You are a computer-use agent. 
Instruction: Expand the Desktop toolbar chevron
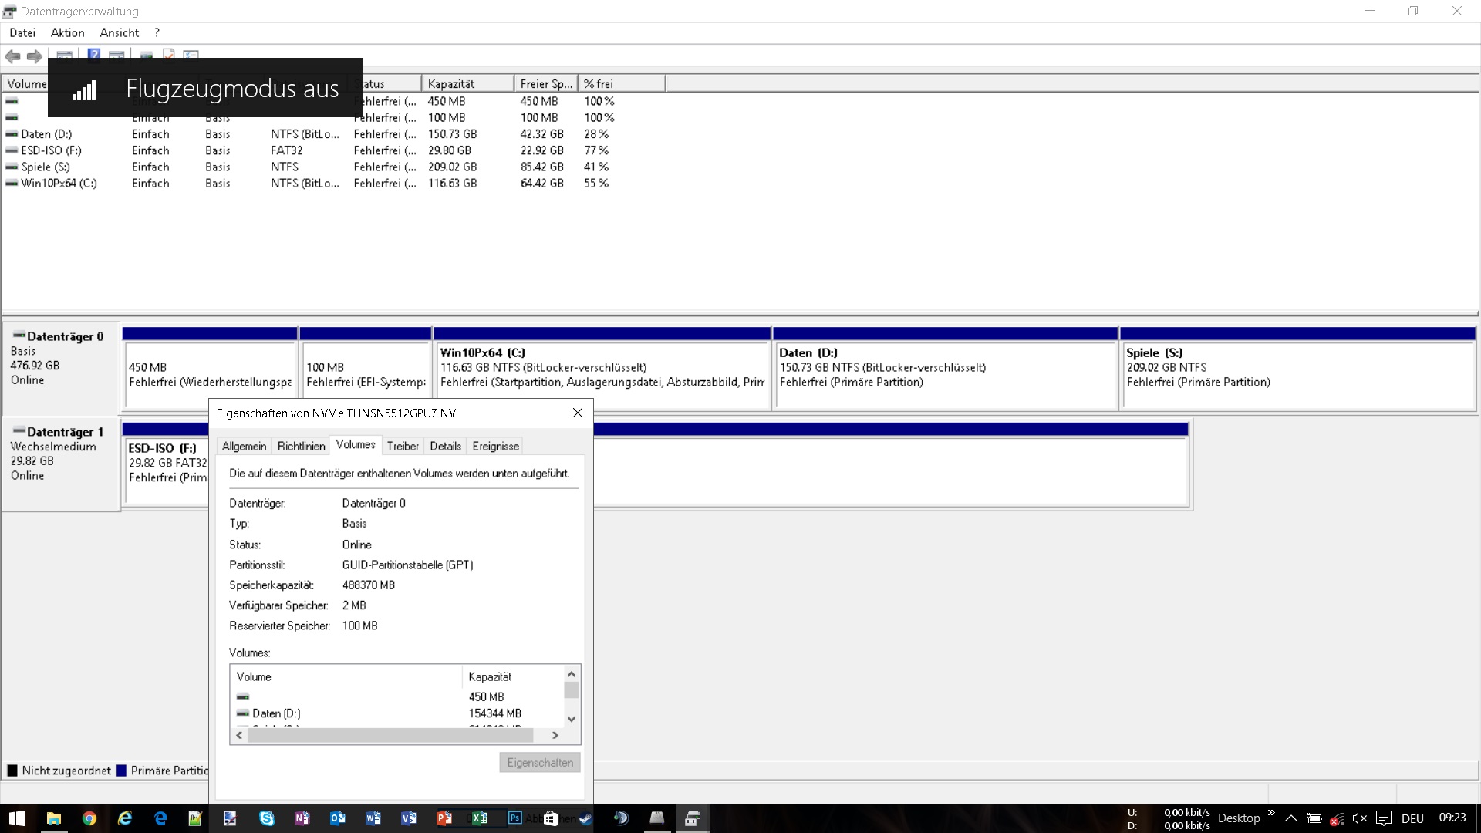click(x=1271, y=813)
